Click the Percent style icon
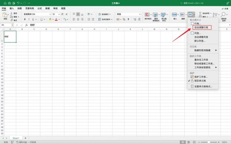The height and width of the screenshot is (144, 231). (x=124, y=19)
